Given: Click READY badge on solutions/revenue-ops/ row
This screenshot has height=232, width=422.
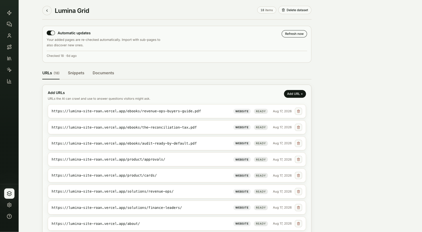Looking at the screenshot, I should 261,191.
